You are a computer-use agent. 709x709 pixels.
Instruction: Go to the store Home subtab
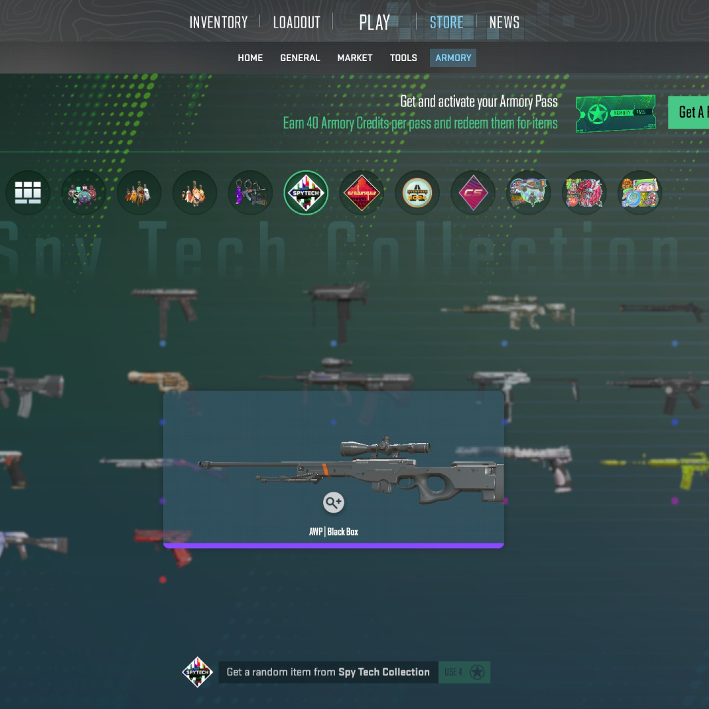[250, 58]
